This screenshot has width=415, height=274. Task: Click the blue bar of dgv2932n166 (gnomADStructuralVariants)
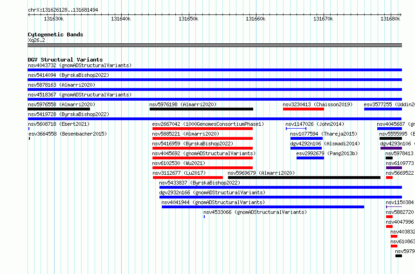281,197
